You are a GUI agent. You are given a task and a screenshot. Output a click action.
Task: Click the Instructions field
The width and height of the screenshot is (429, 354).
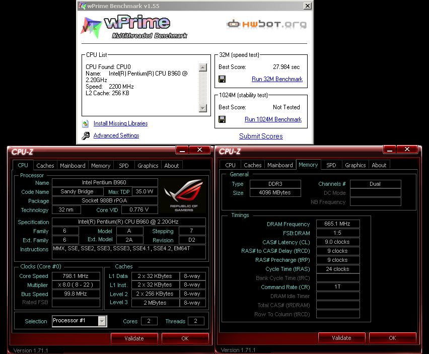(129, 252)
